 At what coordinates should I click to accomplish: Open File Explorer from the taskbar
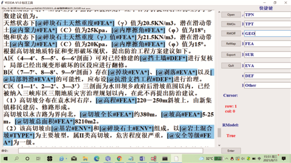tap(85, 159)
